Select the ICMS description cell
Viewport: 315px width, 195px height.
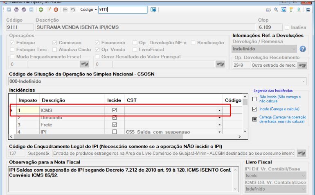[72, 110]
